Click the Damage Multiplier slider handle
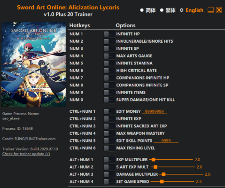This screenshot has height=188, width=225. (163, 174)
